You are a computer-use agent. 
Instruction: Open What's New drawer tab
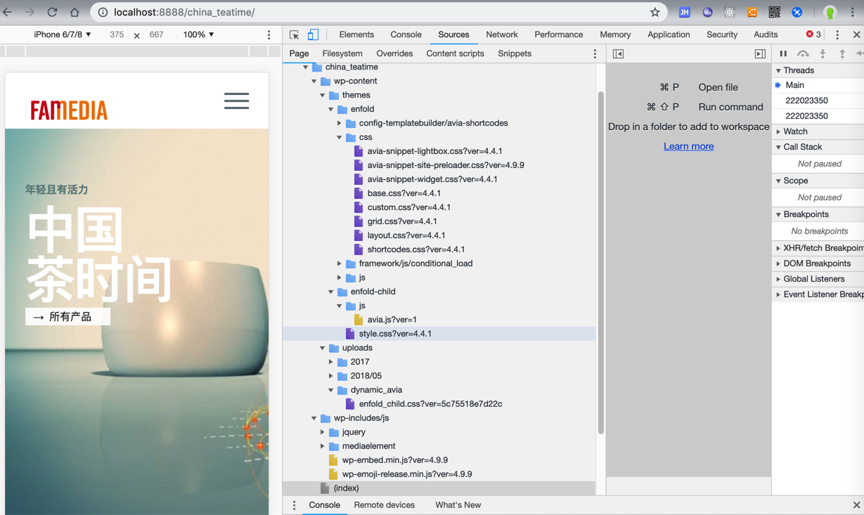tap(458, 505)
